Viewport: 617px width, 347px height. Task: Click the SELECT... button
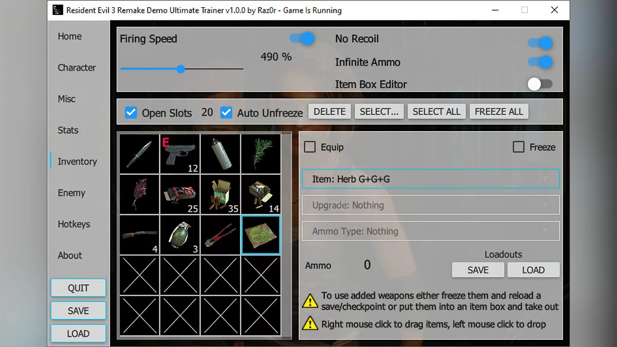point(379,112)
